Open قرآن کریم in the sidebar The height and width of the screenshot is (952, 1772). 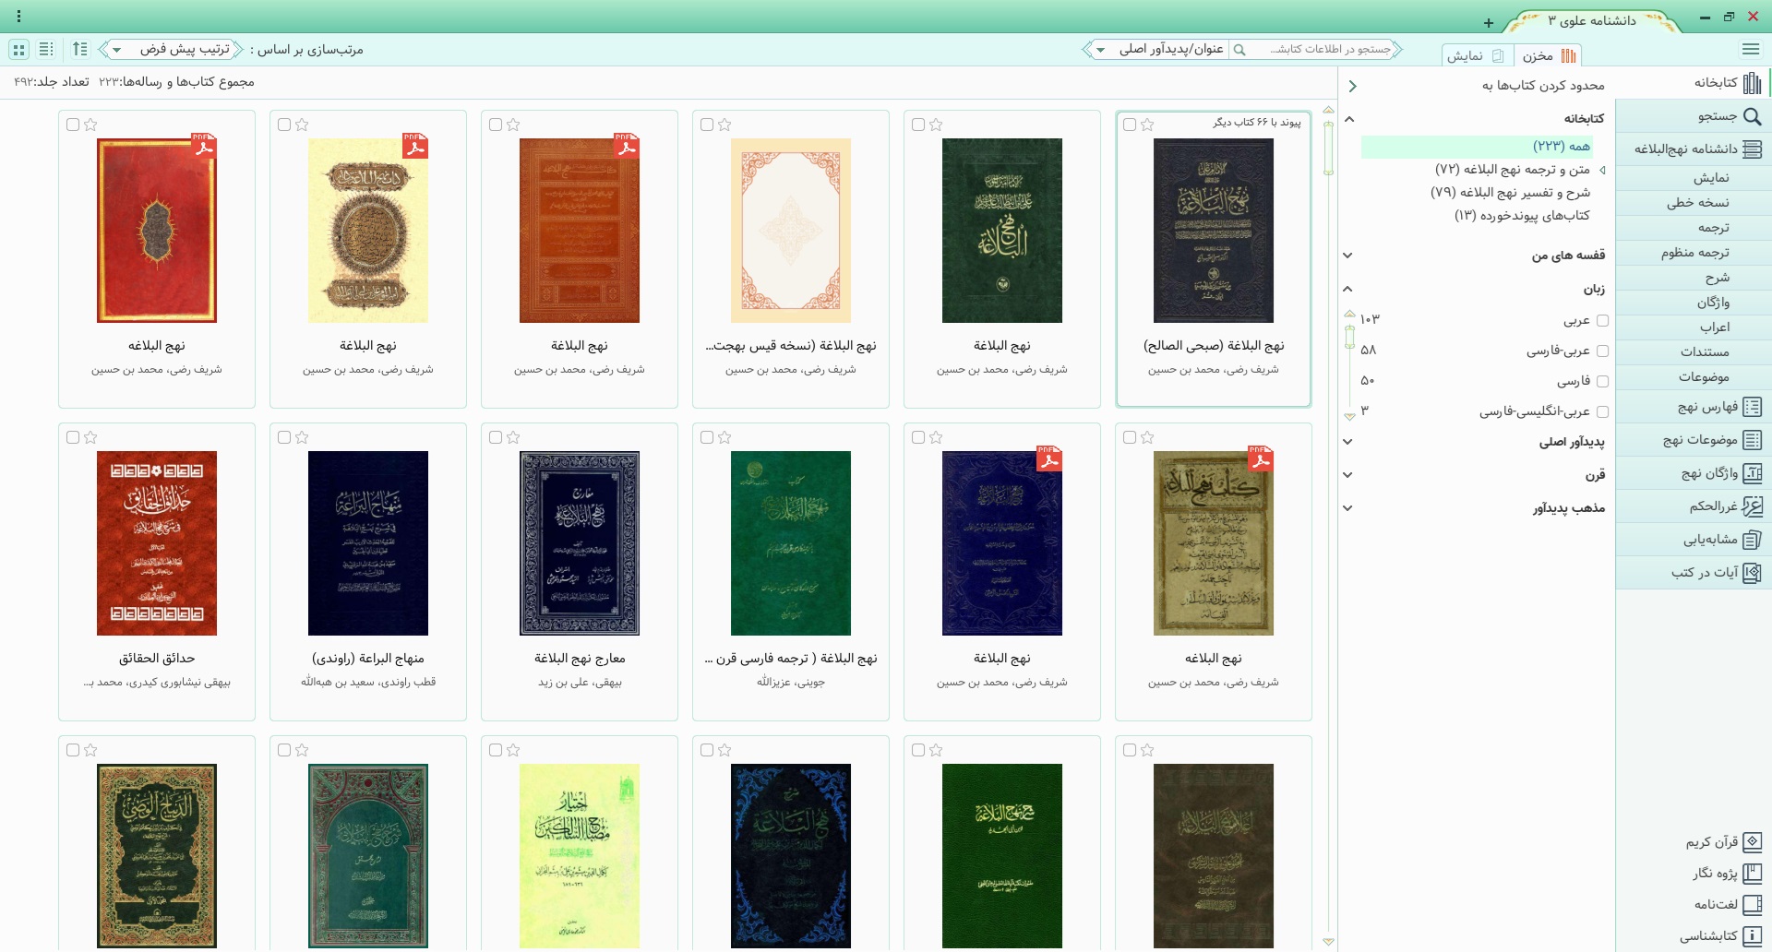tap(1723, 842)
